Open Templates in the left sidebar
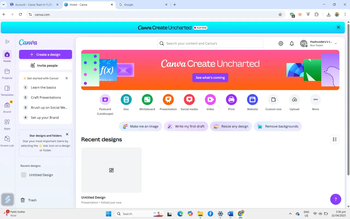Image resolution: width=350 pixels, height=219 pixels. pos(7,91)
